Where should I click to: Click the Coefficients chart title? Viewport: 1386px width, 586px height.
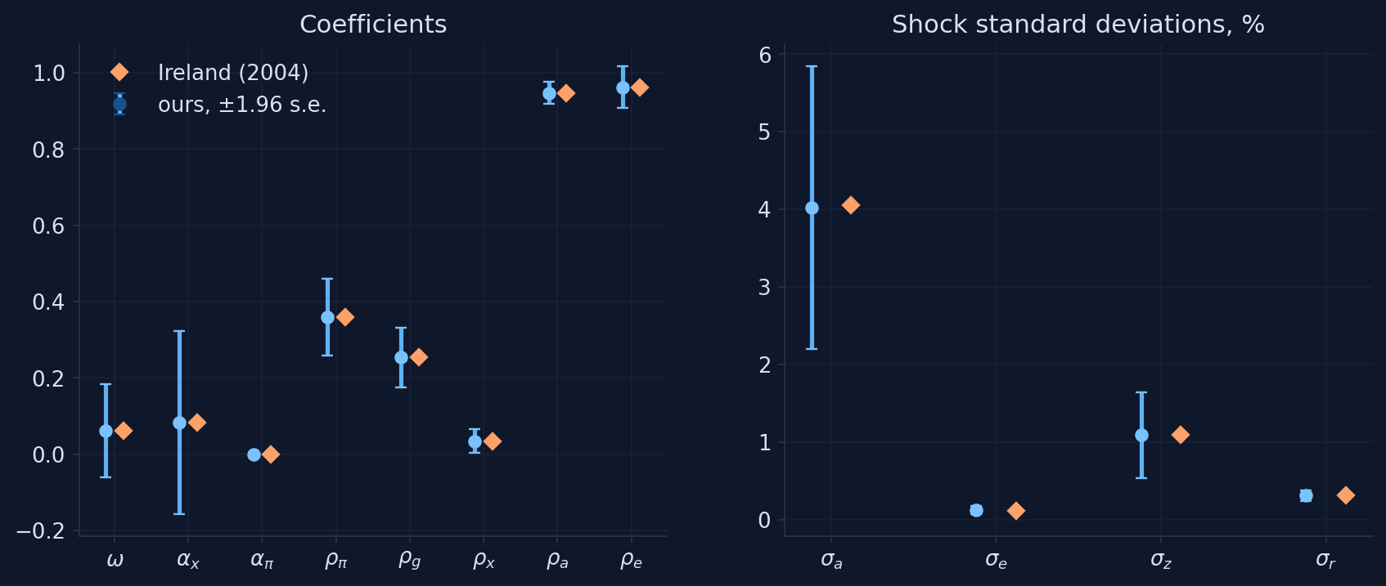[373, 25]
